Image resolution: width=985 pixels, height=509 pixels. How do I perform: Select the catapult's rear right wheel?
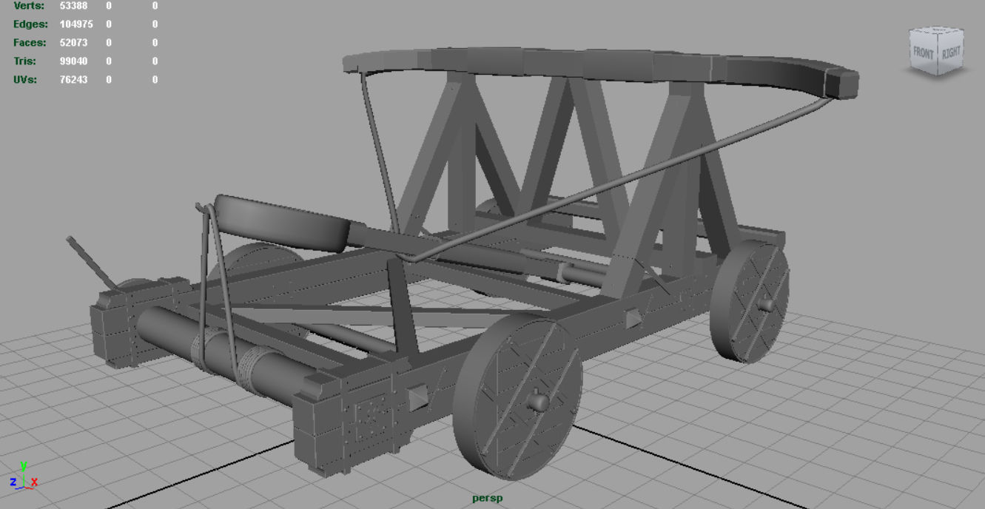click(750, 300)
